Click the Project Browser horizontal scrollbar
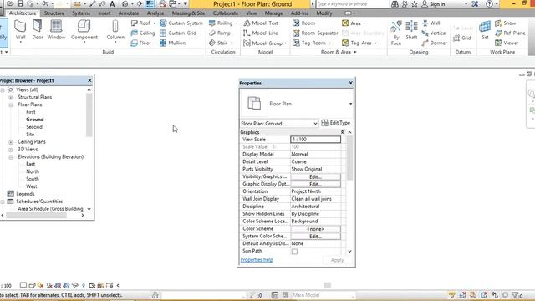535x301 pixels. click(36, 216)
